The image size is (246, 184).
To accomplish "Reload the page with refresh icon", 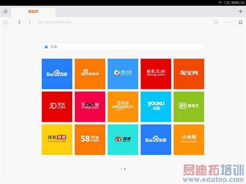I will click(216, 22).
